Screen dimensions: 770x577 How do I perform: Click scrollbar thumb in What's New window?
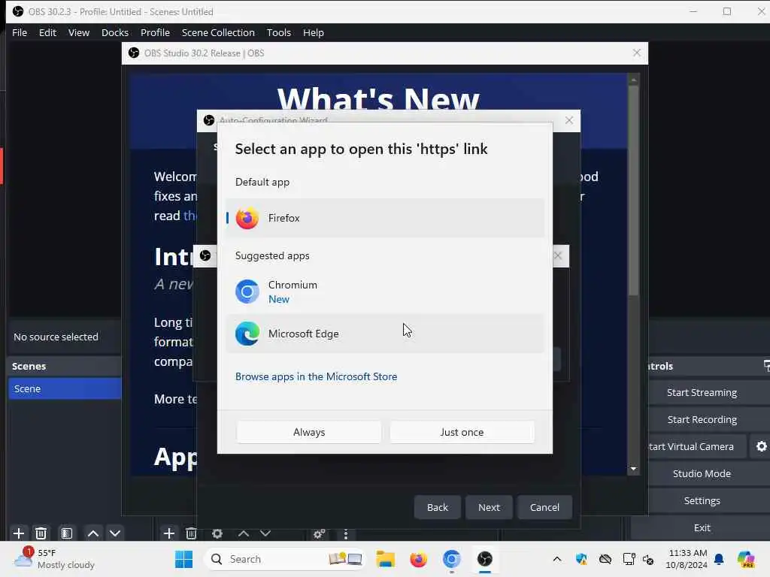[x=633, y=190]
